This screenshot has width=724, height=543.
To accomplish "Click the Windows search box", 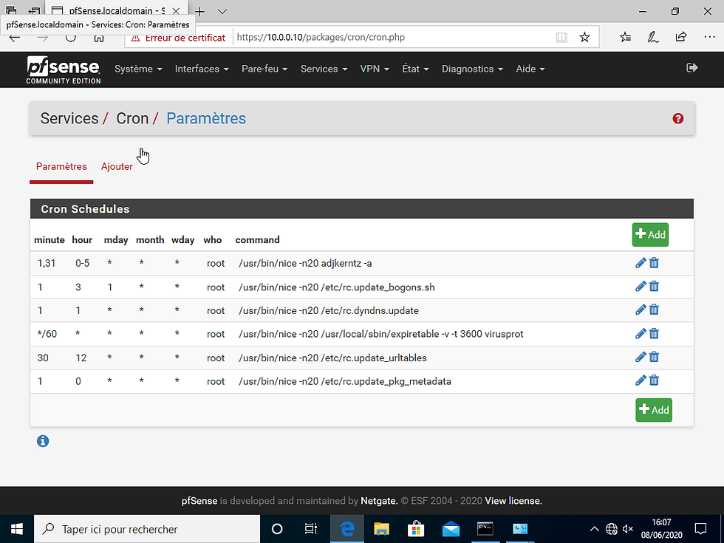I will pyautogui.click(x=147, y=529).
